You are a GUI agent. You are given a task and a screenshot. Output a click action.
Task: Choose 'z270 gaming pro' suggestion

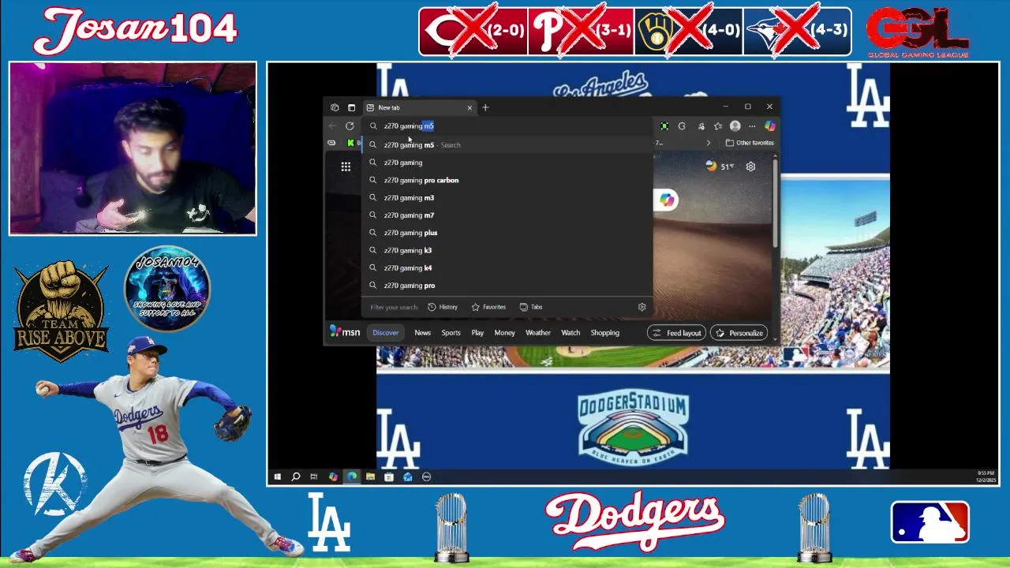509,286
